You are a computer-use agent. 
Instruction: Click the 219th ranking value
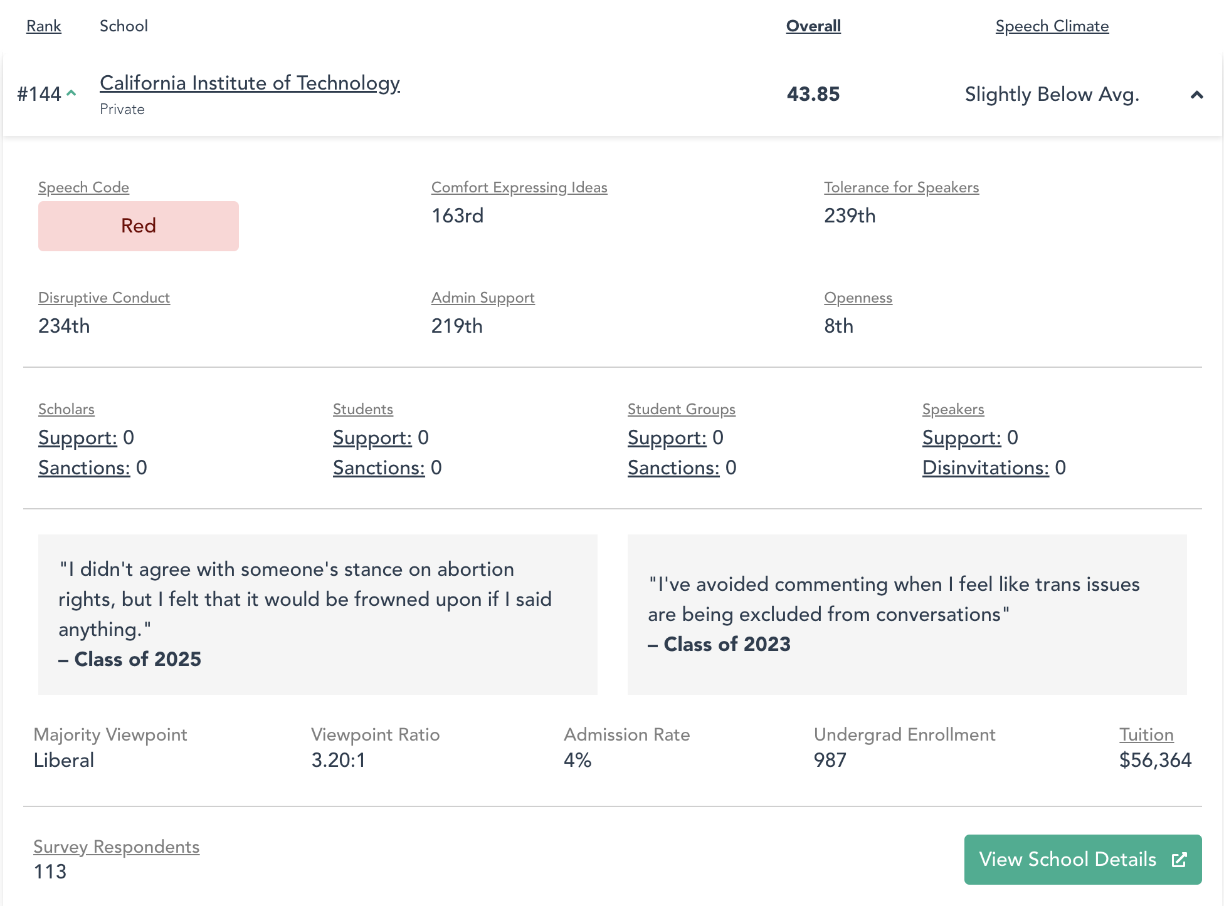tap(457, 326)
